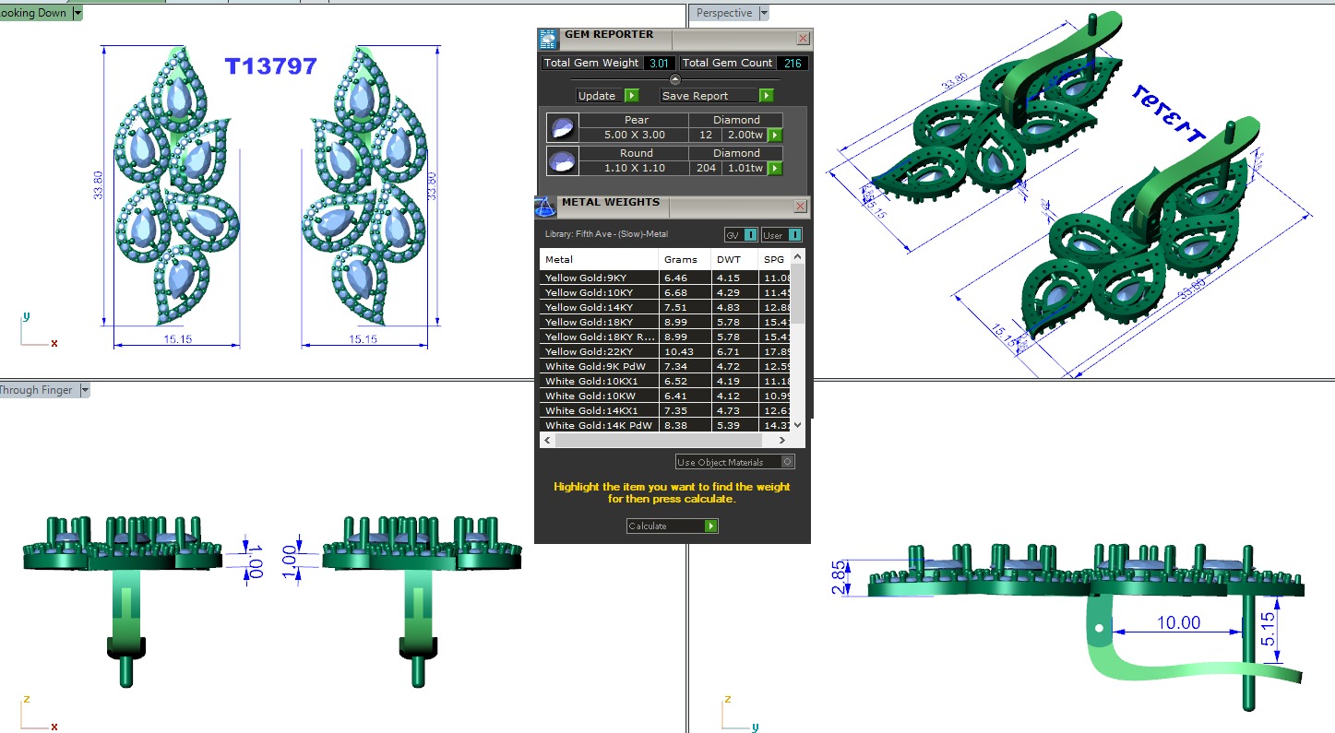Click the green arrow on Pear diamond row

(x=775, y=135)
